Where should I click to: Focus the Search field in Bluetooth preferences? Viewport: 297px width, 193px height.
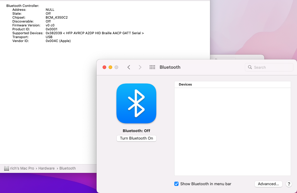(269, 67)
